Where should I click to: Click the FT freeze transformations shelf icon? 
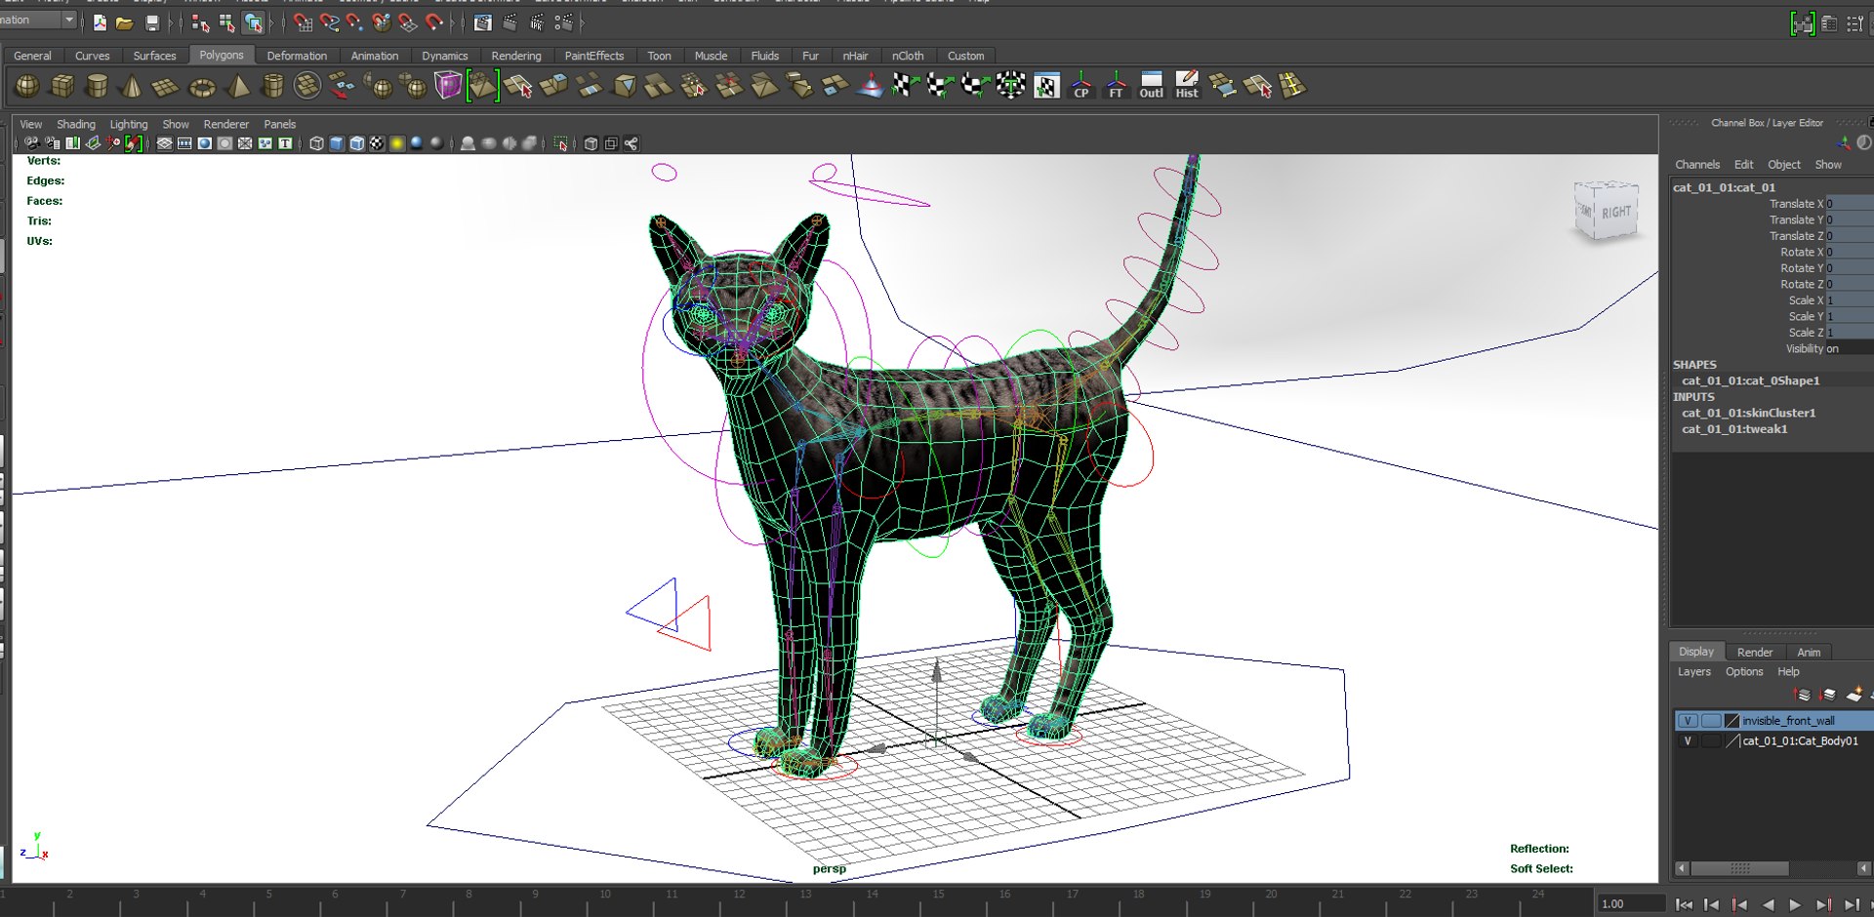coord(1116,86)
